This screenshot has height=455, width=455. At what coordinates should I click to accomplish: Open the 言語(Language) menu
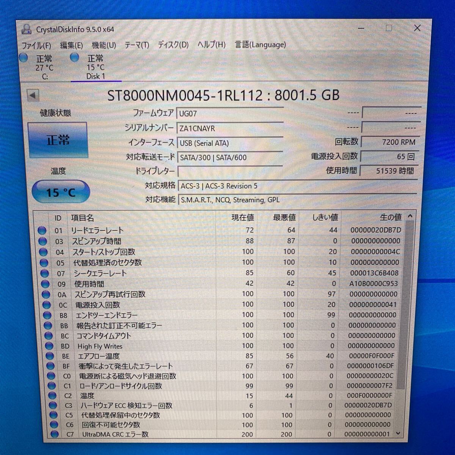(x=260, y=45)
